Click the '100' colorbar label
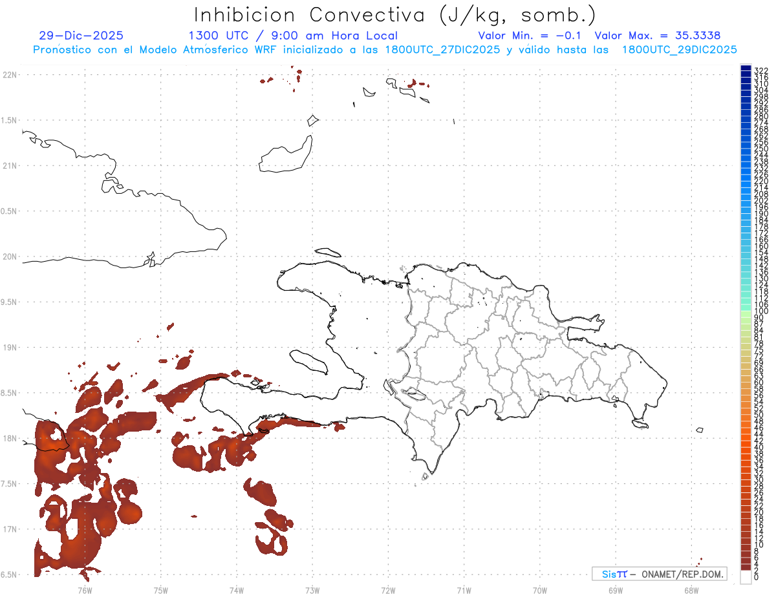 click(x=760, y=311)
